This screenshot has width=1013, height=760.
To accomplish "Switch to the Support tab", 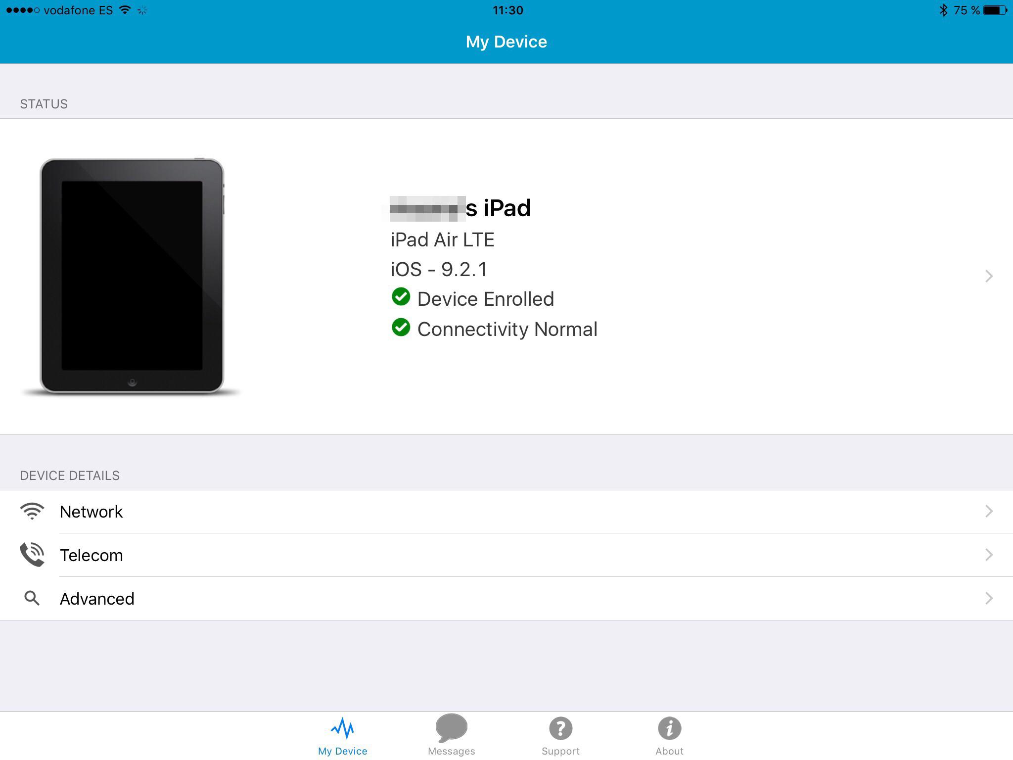I will point(560,735).
